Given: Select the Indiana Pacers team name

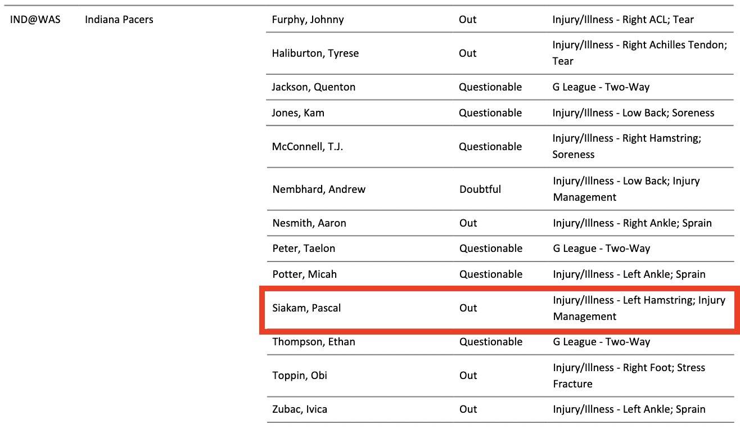Looking at the screenshot, I should [119, 20].
